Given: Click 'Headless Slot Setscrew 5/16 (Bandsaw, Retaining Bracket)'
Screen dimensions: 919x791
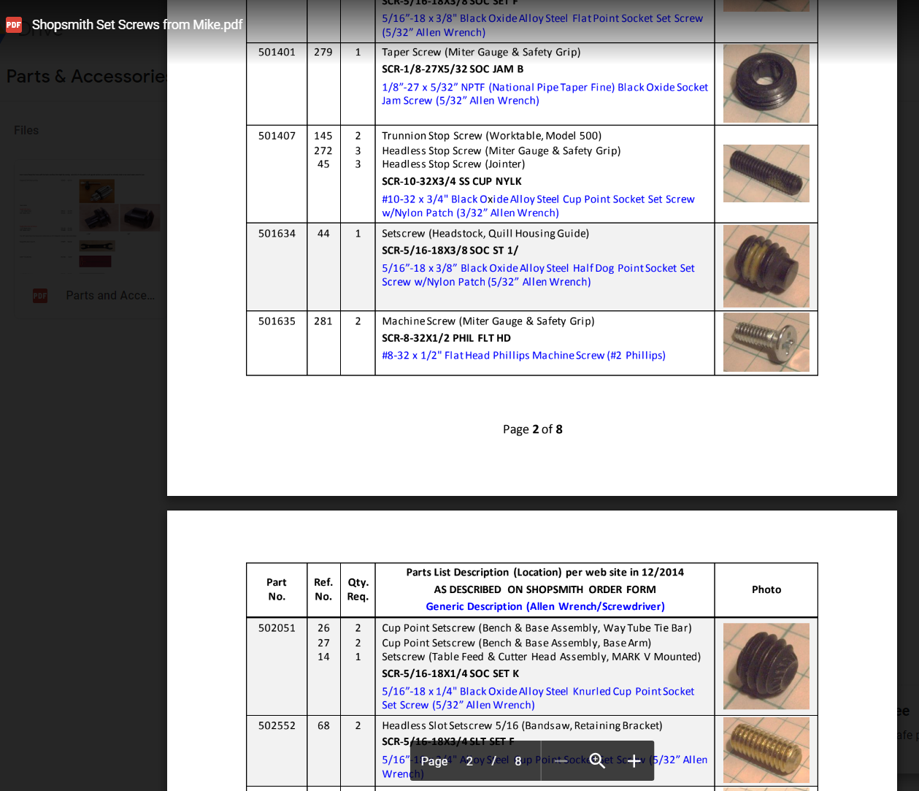Looking at the screenshot, I should [522, 726].
